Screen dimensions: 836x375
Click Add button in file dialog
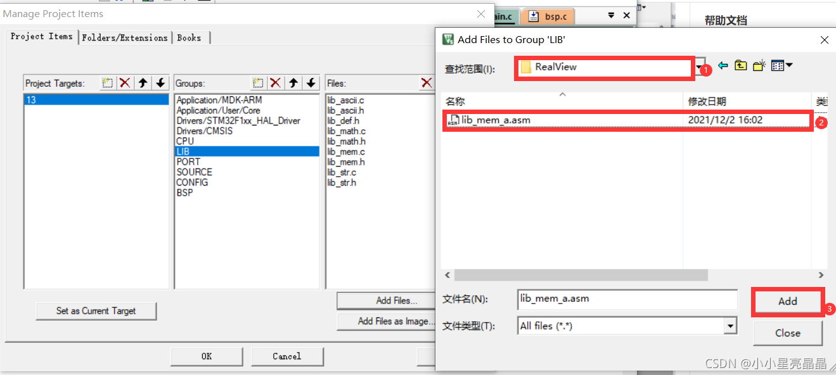[x=787, y=302]
